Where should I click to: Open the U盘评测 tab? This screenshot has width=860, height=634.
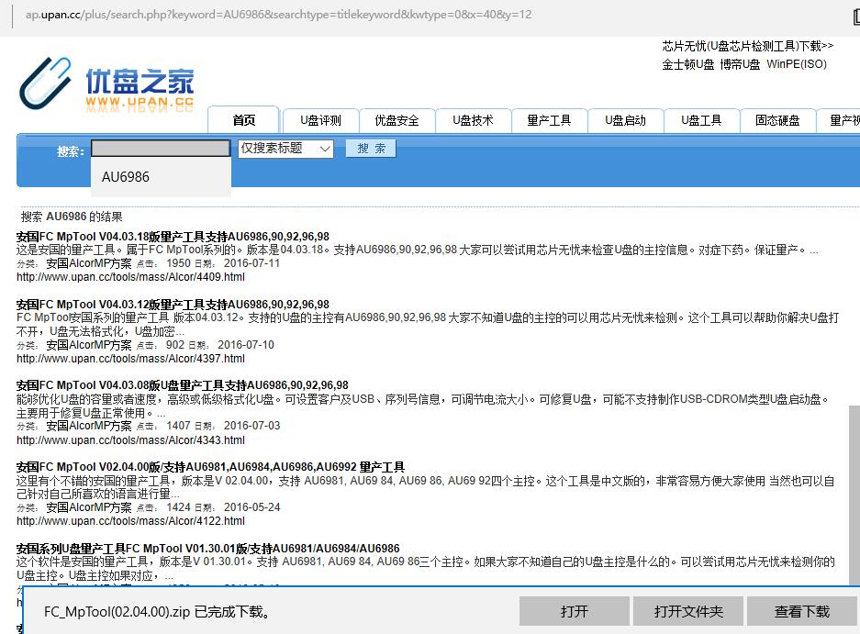[x=319, y=119]
